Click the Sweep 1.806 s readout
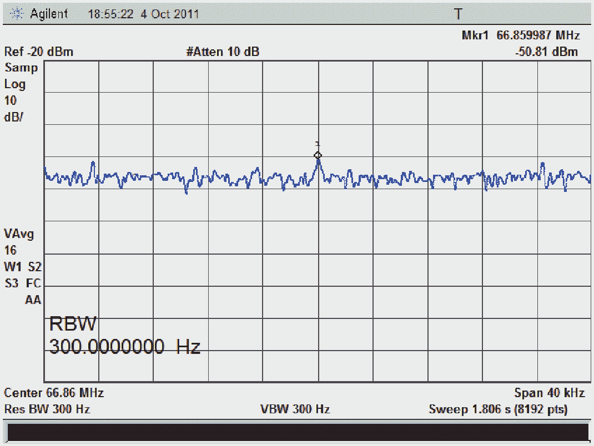Screen dimensions: 594x446 point(498,409)
